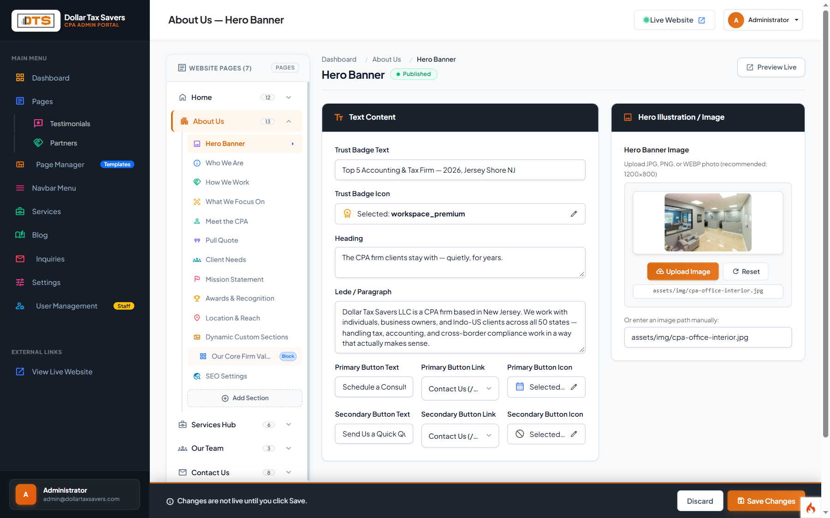Click the Save Changes button
Image resolution: width=830 pixels, height=518 pixels.
(766, 501)
